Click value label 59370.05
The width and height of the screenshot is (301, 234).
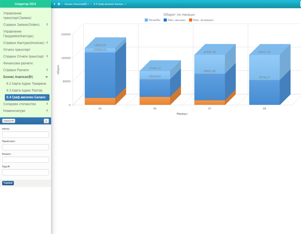click(155, 76)
